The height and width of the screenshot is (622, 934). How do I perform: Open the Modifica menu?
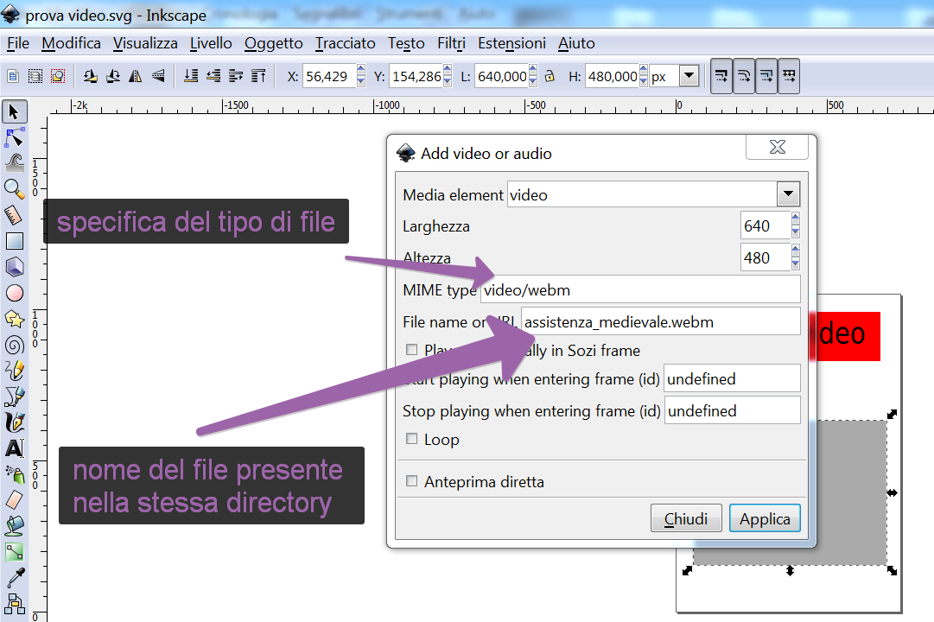click(x=71, y=43)
